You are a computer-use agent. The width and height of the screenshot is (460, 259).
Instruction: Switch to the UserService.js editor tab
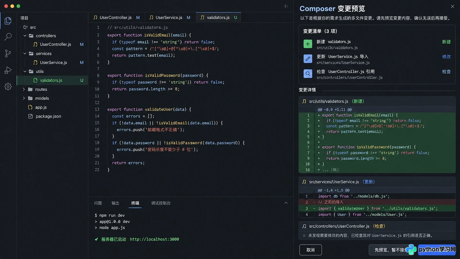(x=170, y=17)
